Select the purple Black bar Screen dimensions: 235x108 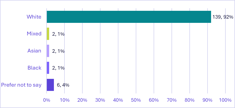click(x=48, y=68)
